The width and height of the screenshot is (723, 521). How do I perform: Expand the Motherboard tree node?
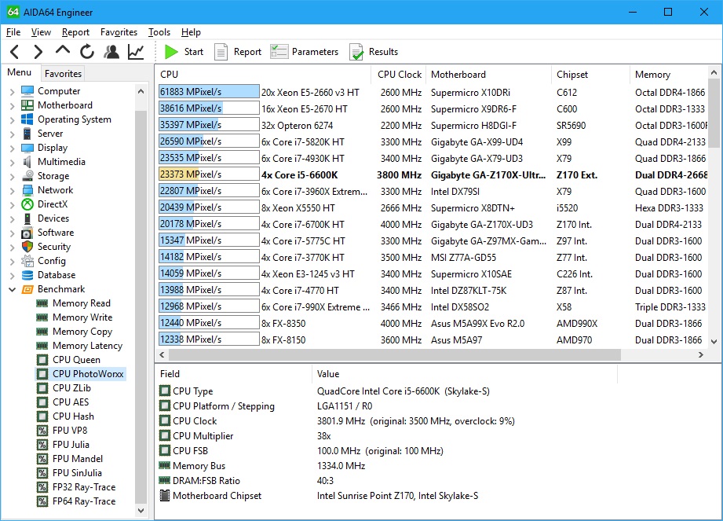coord(12,106)
